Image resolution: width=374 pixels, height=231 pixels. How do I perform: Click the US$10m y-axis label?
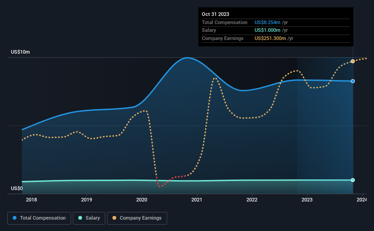pos(20,52)
